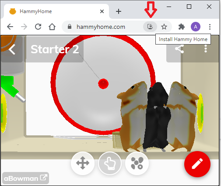
Task: Go back using the in-app chevron
Action: [12, 49]
